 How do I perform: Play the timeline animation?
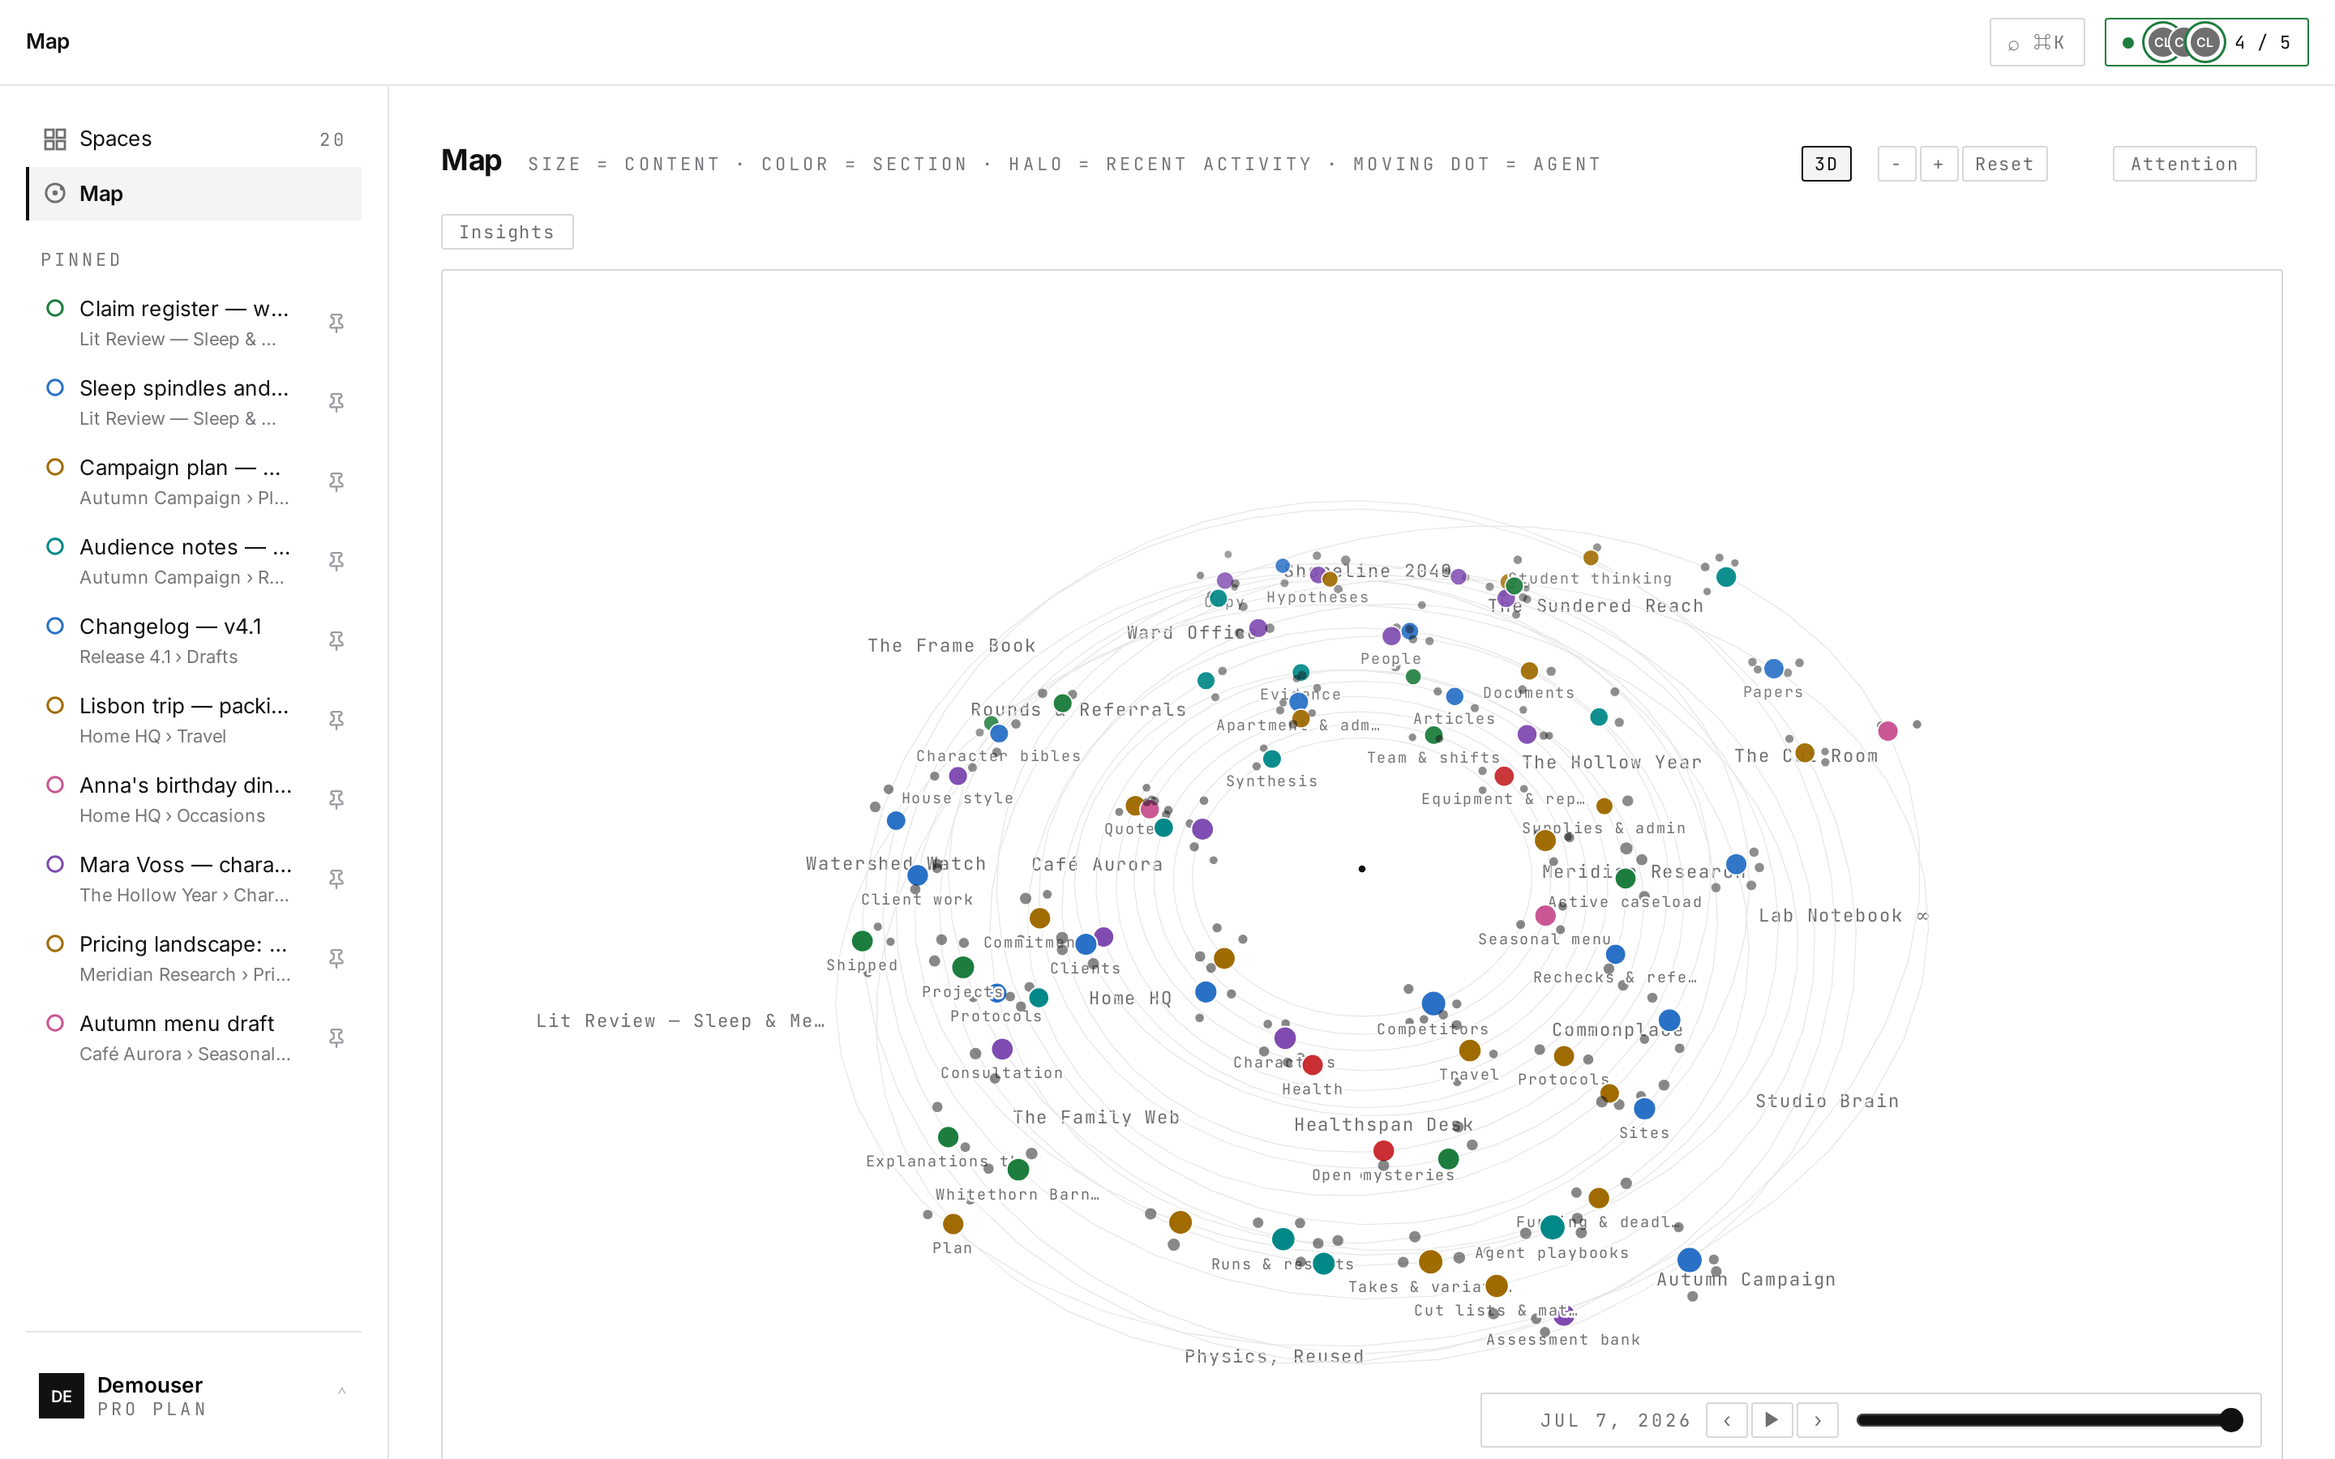1772,1419
